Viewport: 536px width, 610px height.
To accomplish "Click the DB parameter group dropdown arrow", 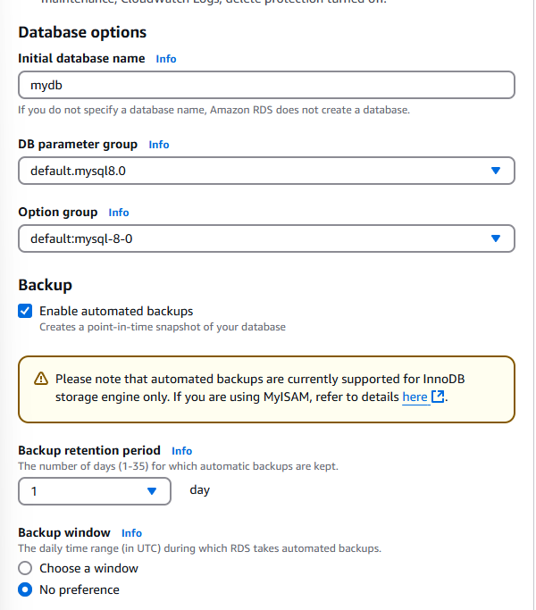I will click(497, 171).
